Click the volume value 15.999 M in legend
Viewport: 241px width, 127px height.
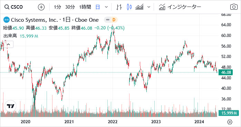point(29,36)
